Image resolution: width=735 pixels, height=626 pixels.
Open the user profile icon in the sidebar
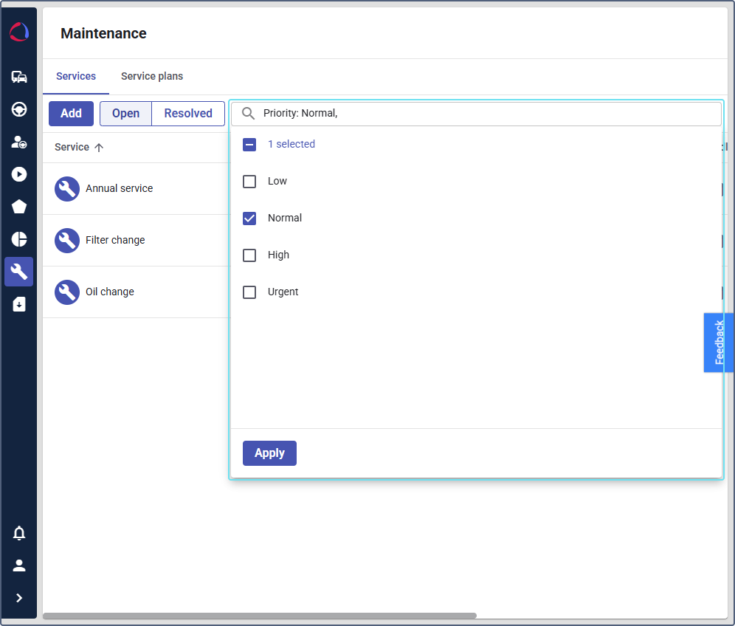click(x=19, y=565)
